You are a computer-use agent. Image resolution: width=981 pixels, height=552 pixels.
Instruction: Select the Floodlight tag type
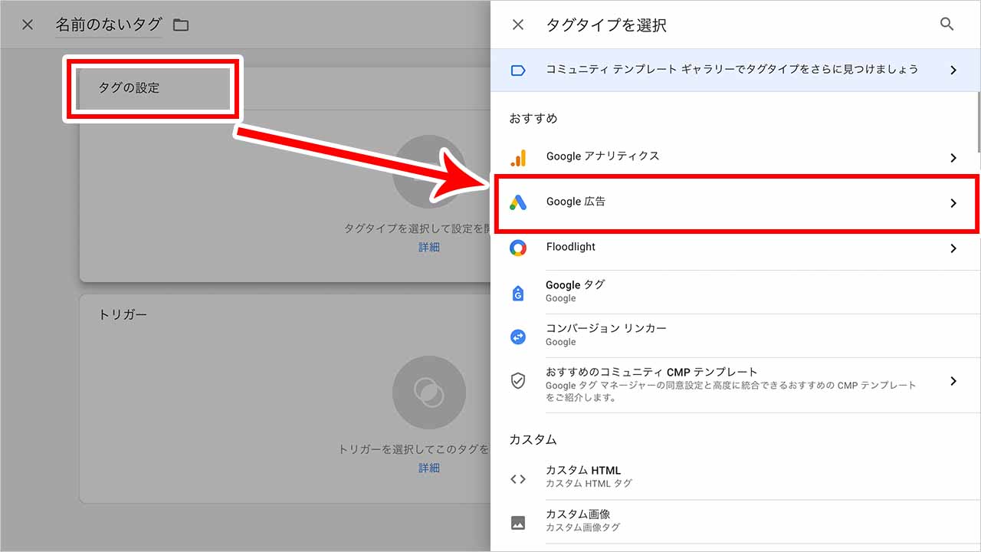point(736,248)
